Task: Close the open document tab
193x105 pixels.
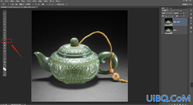Action: tap(37, 7)
